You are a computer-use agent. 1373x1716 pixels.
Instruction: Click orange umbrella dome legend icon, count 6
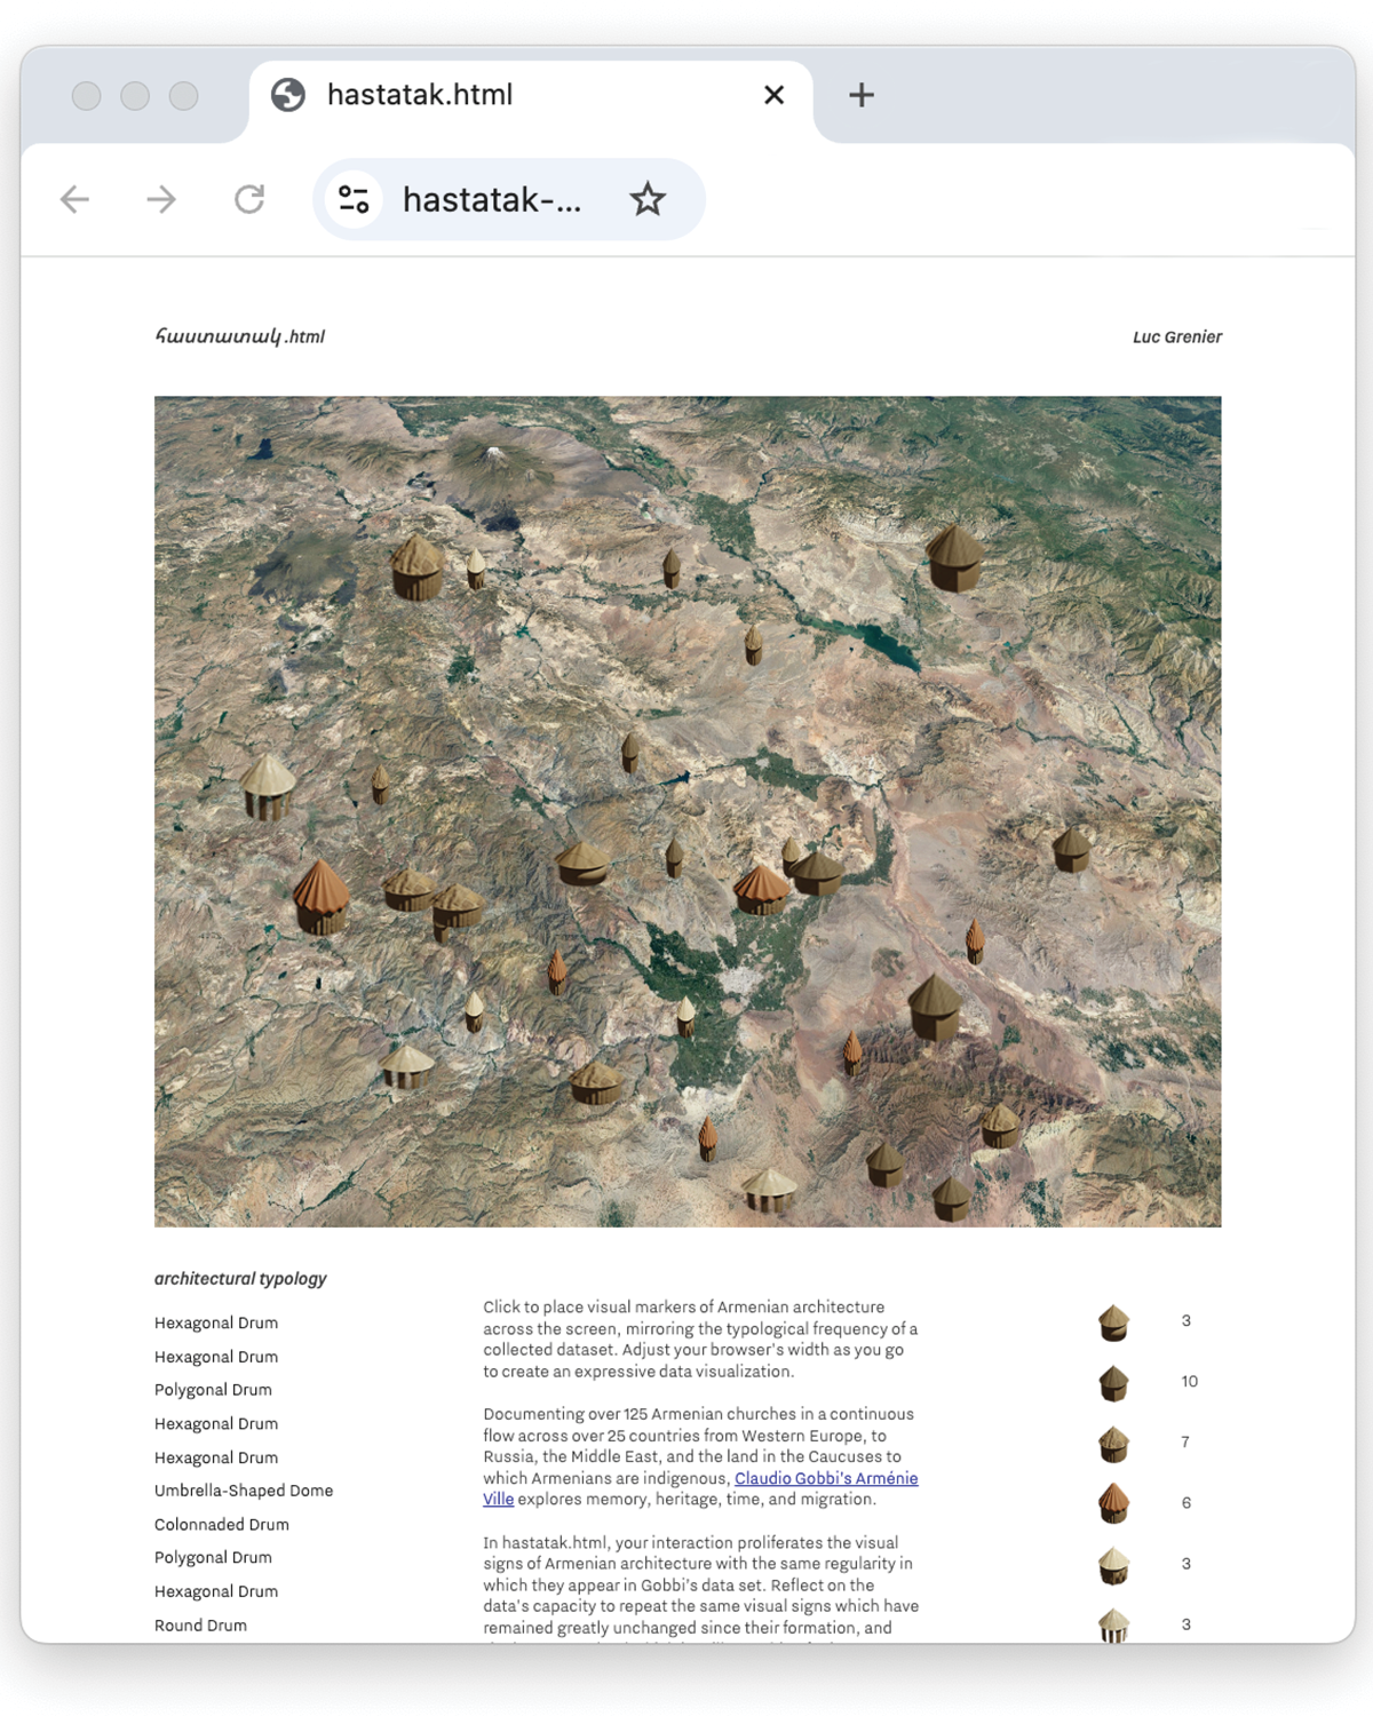(x=1113, y=1503)
